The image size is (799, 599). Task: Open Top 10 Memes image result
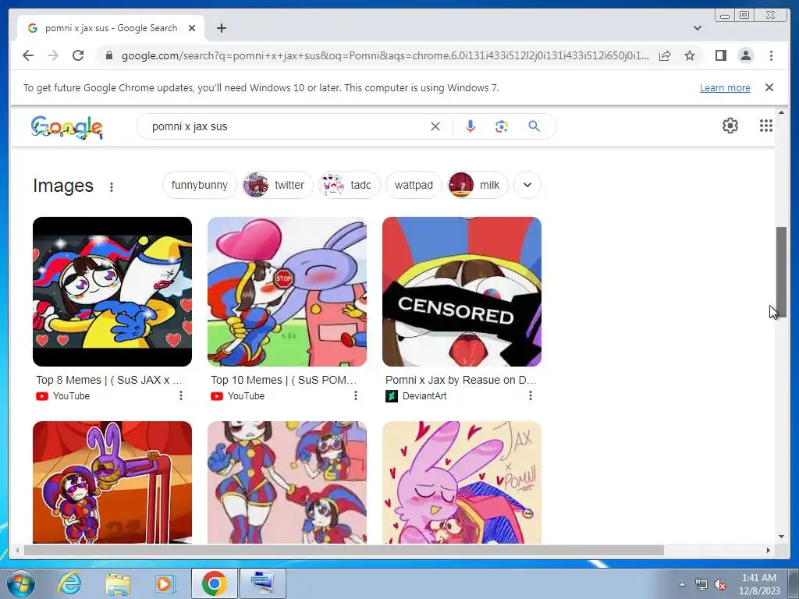(287, 292)
